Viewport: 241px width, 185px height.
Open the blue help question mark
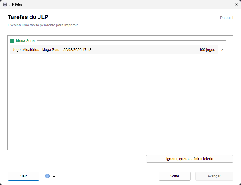point(47,176)
